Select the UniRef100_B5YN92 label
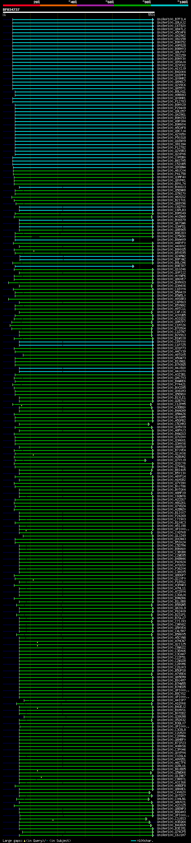Screen dimensions: 191x843 click(x=171, y=305)
